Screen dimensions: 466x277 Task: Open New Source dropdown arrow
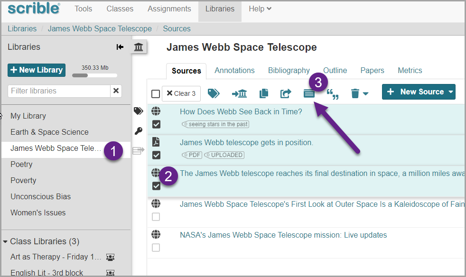[450, 92]
